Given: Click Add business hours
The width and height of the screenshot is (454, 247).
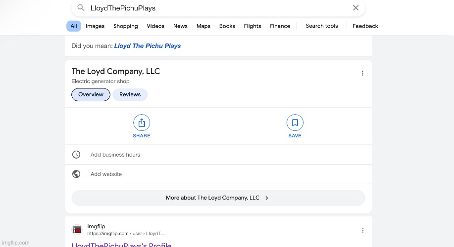Looking at the screenshot, I should [x=115, y=155].
